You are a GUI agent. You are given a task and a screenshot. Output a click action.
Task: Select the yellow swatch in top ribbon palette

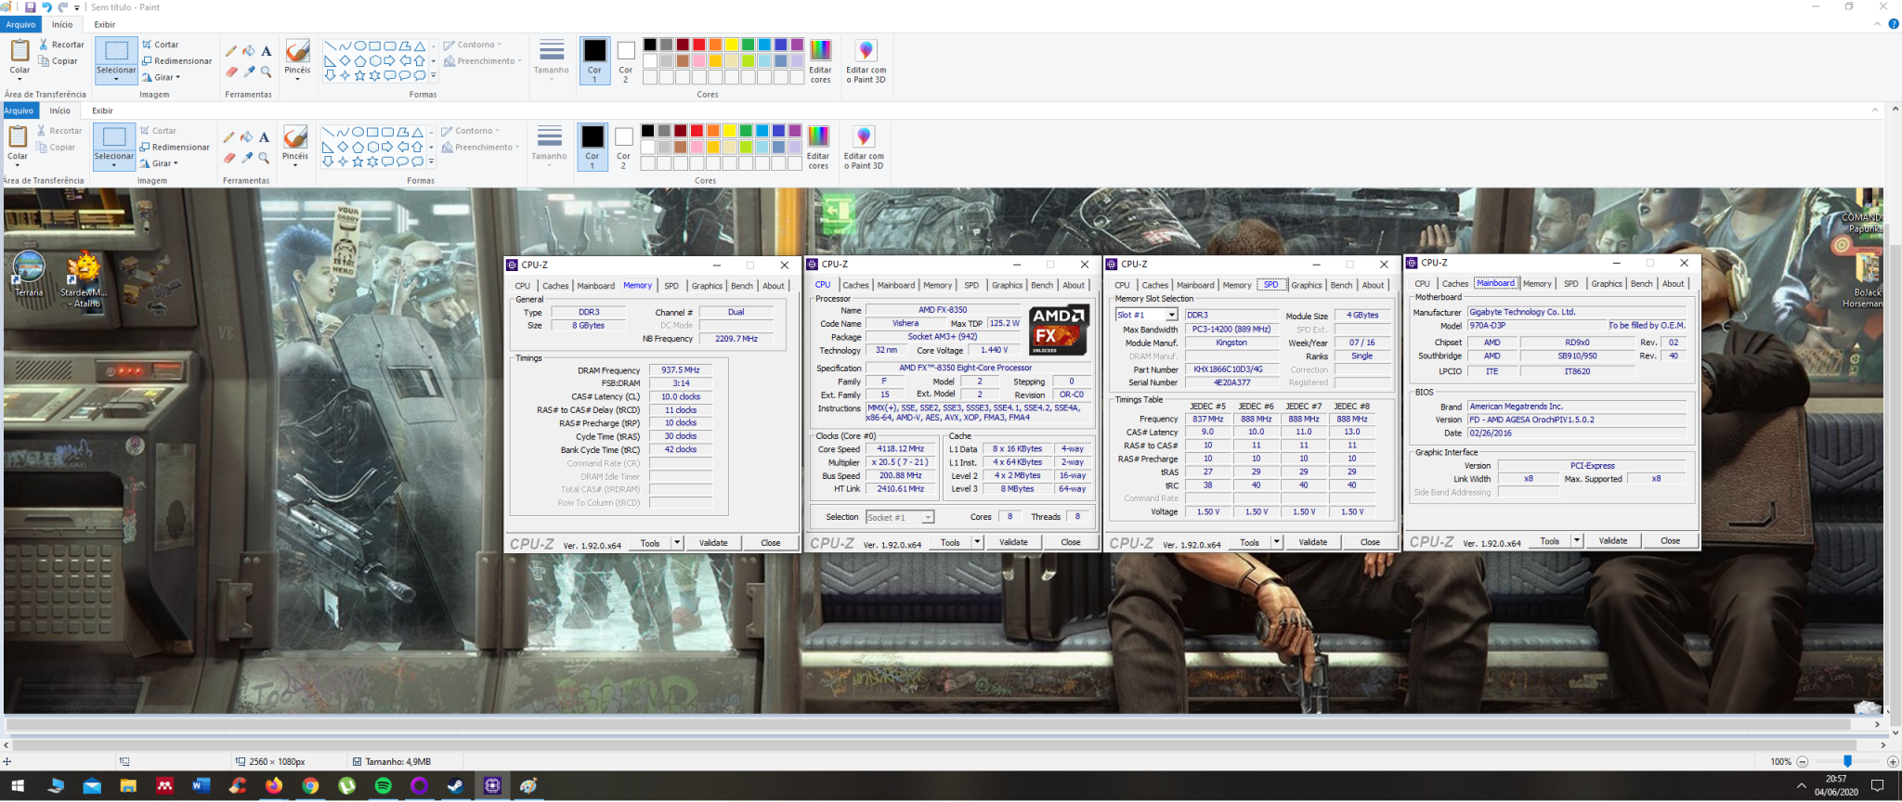click(732, 45)
